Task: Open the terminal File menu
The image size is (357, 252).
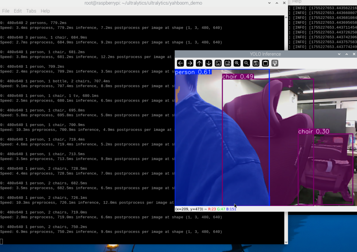Action: pyautogui.click(x=6, y=11)
